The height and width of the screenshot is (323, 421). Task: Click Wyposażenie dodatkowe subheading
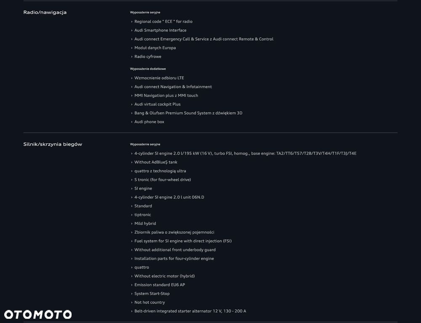tap(148, 69)
